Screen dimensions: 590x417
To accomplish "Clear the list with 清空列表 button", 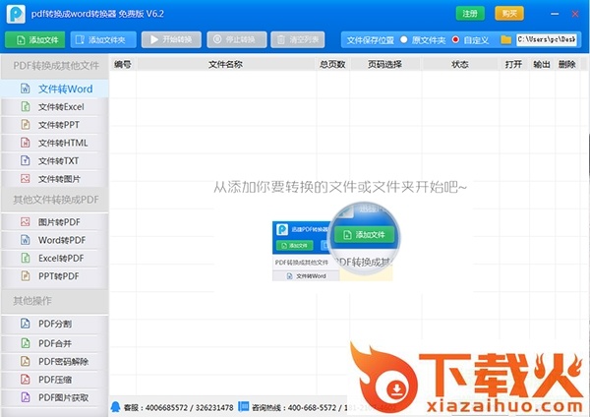I will pos(298,40).
